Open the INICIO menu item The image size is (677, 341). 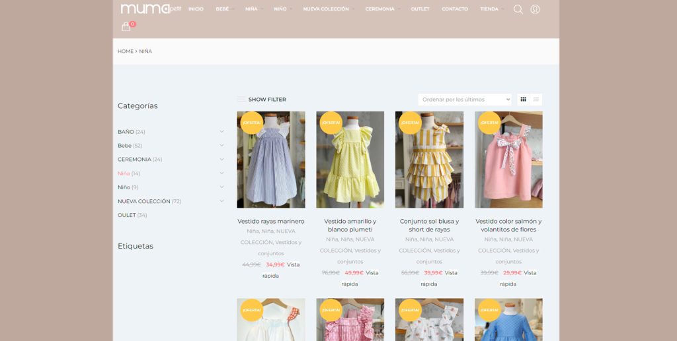tap(196, 9)
